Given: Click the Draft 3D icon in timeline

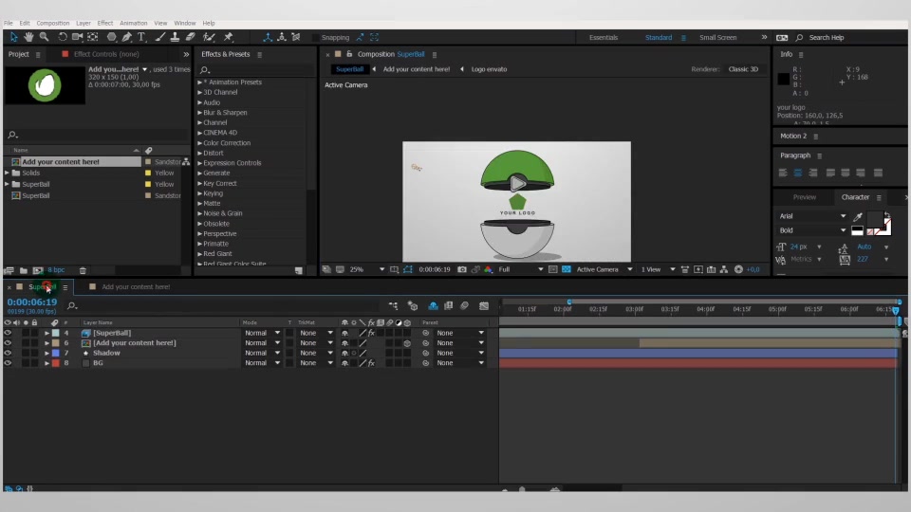Looking at the screenshot, I should pyautogui.click(x=413, y=306).
